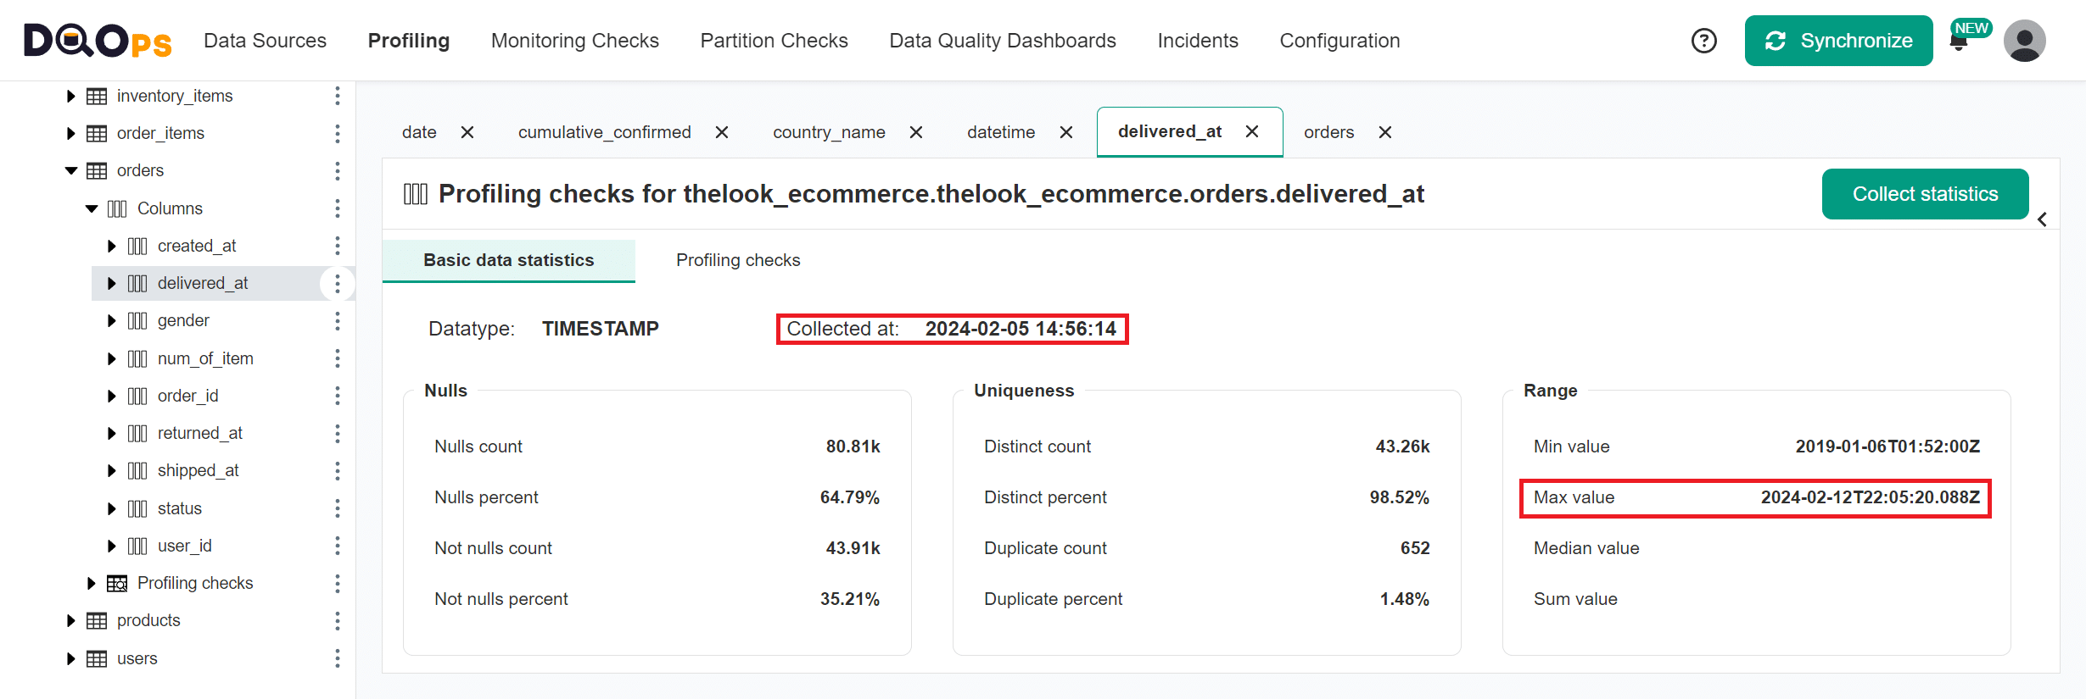2086x699 pixels.
Task: Expand the Profiling checks tree node
Action: [x=92, y=584]
